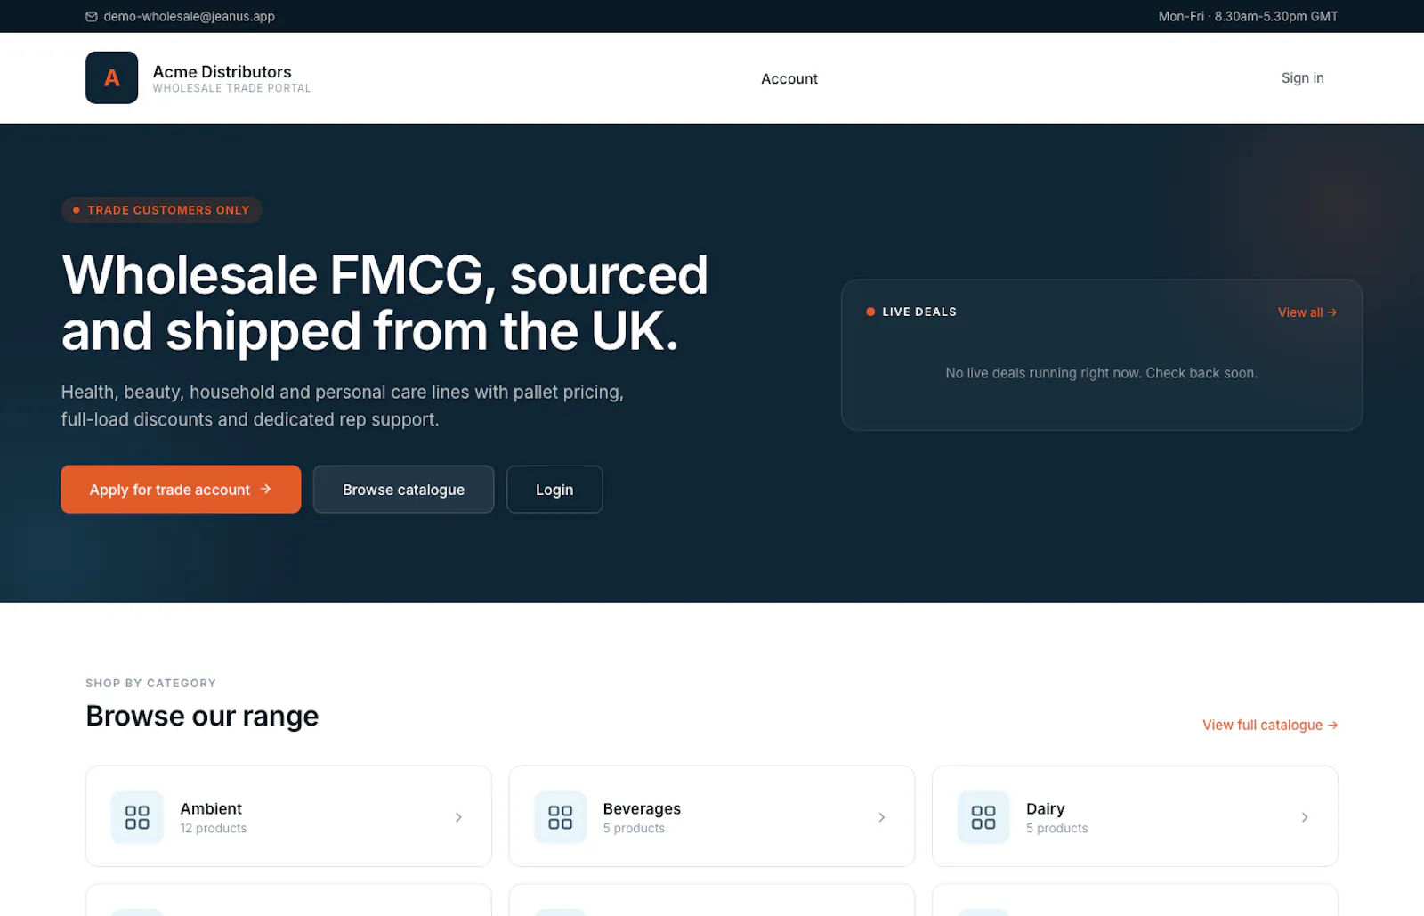This screenshot has height=916, width=1424.
Task: Open the Sign in link in header
Action: pos(1302,77)
